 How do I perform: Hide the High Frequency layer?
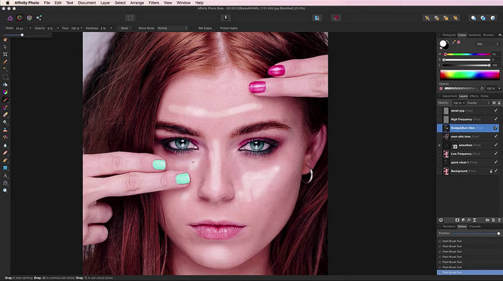coord(495,119)
